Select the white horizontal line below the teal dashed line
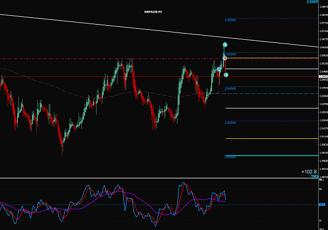 [x=272, y=108]
